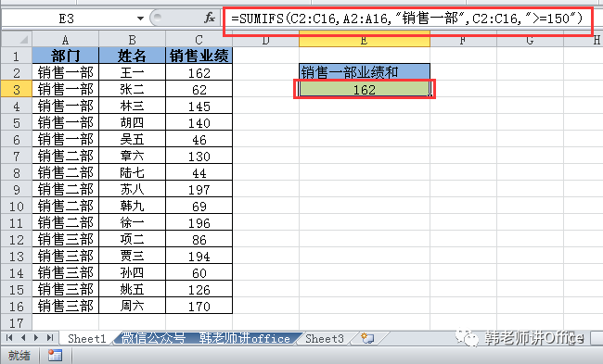Click the cell with name 张二
Viewport: 603px width, 364px height.
pyautogui.click(x=132, y=90)
